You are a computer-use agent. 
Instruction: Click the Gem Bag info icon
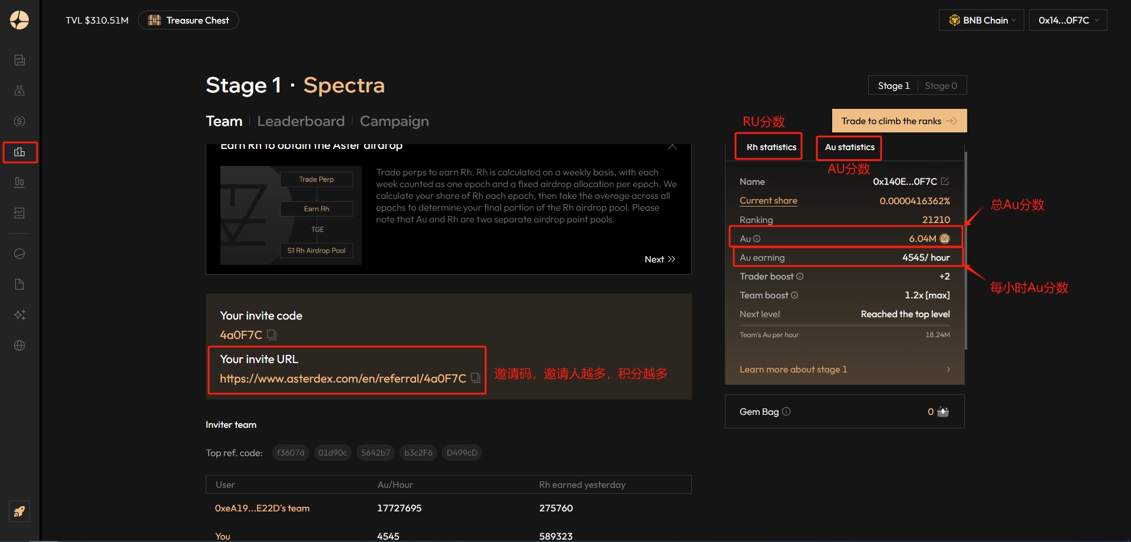coord(786,411)
